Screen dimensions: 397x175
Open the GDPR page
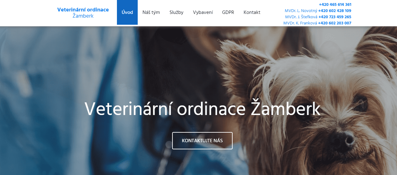pyautogui.click(x=228, y=12)
